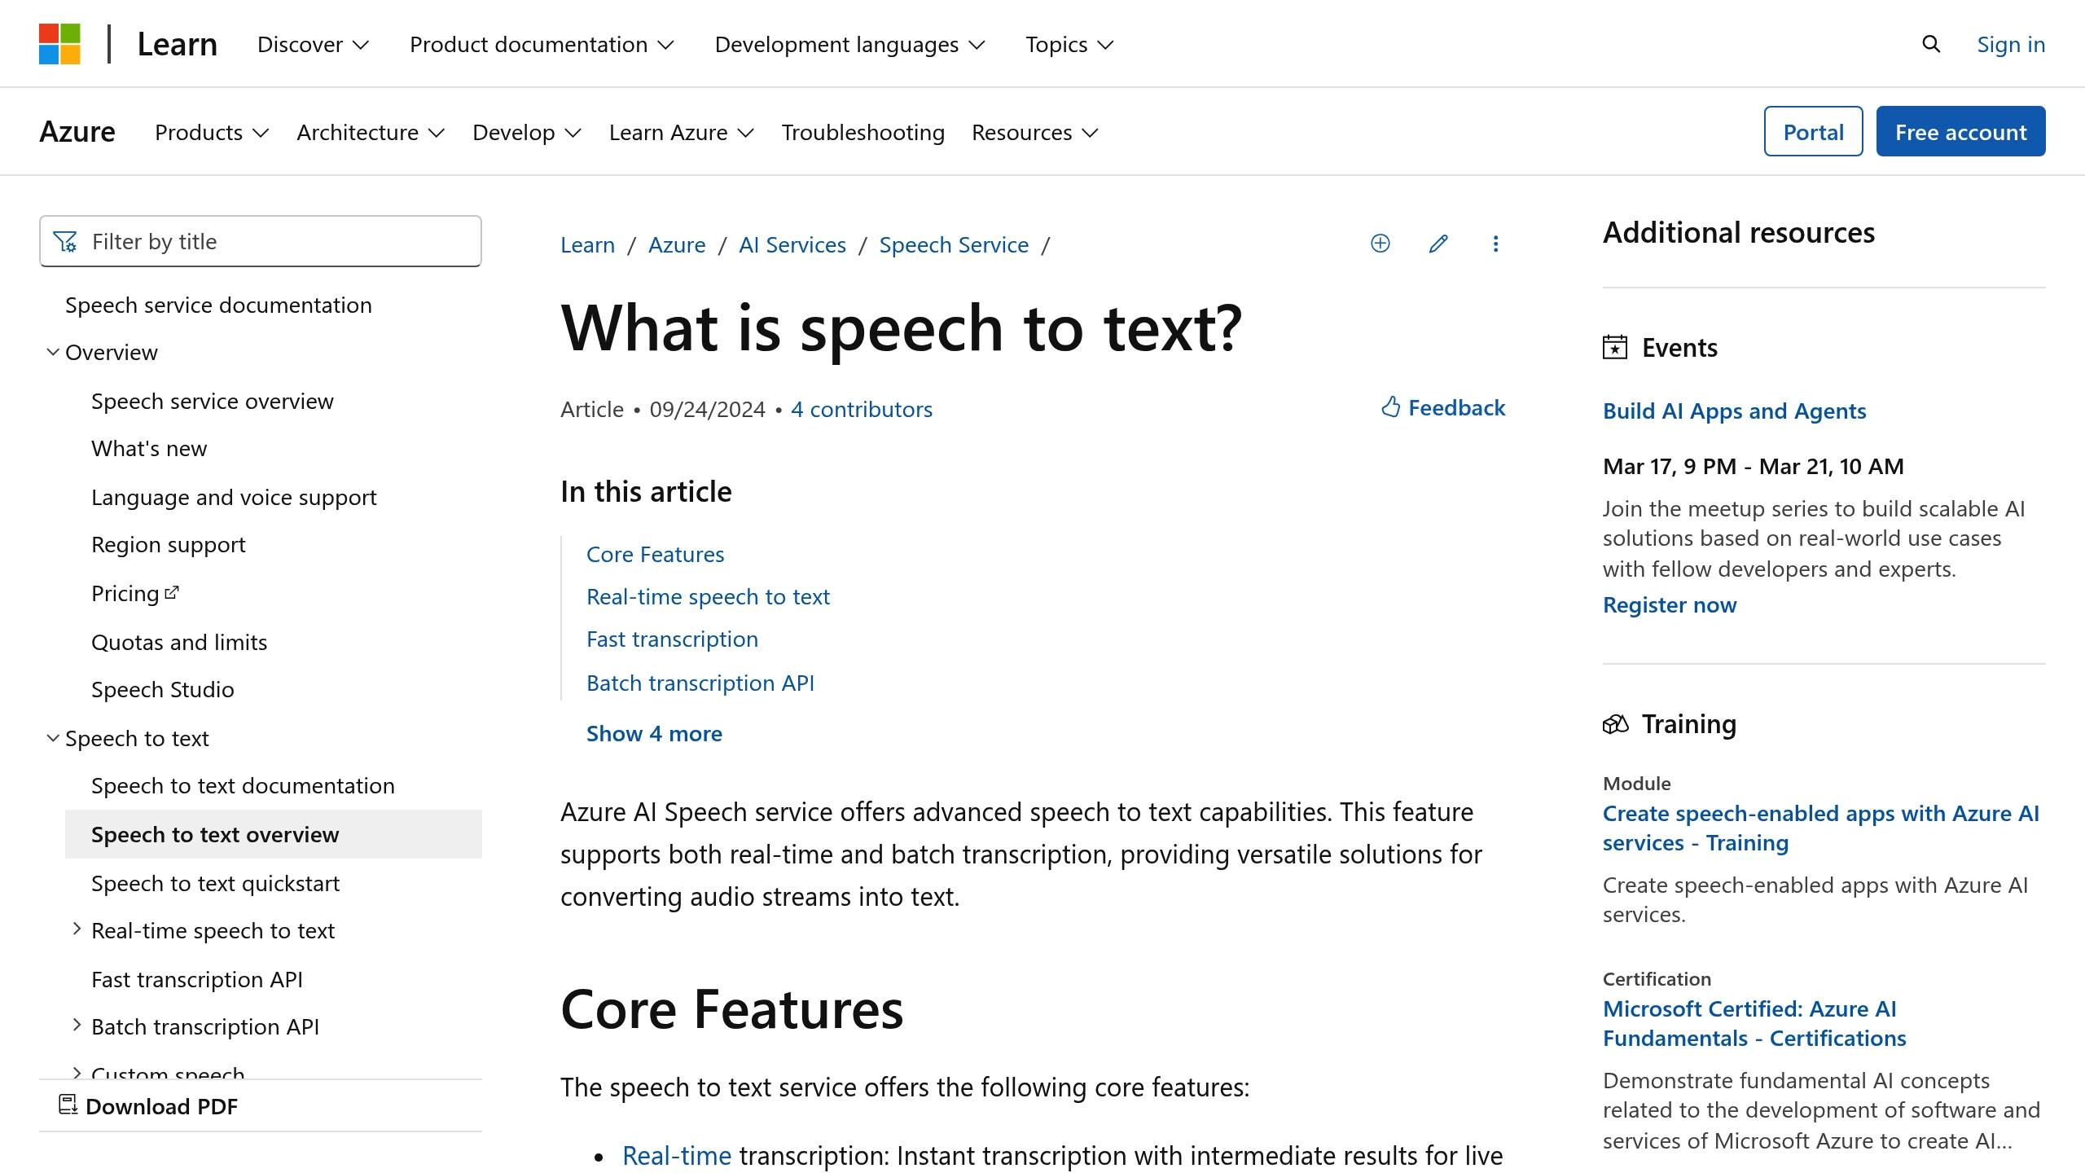Jump to Real-time speech to text section
2085x1173 pixels.
click(708, 596)
